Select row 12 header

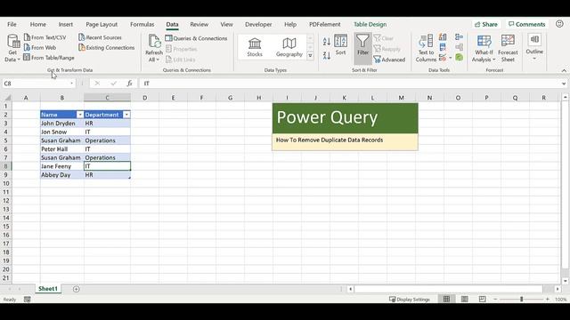point(6,201)
